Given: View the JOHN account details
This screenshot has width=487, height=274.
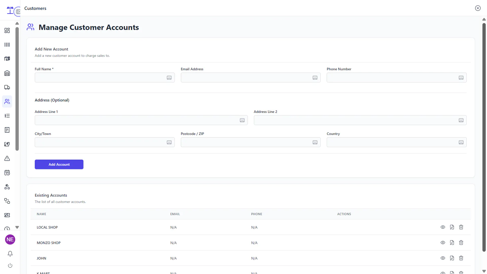Looking at the screenshot, I should click(443, 258).
